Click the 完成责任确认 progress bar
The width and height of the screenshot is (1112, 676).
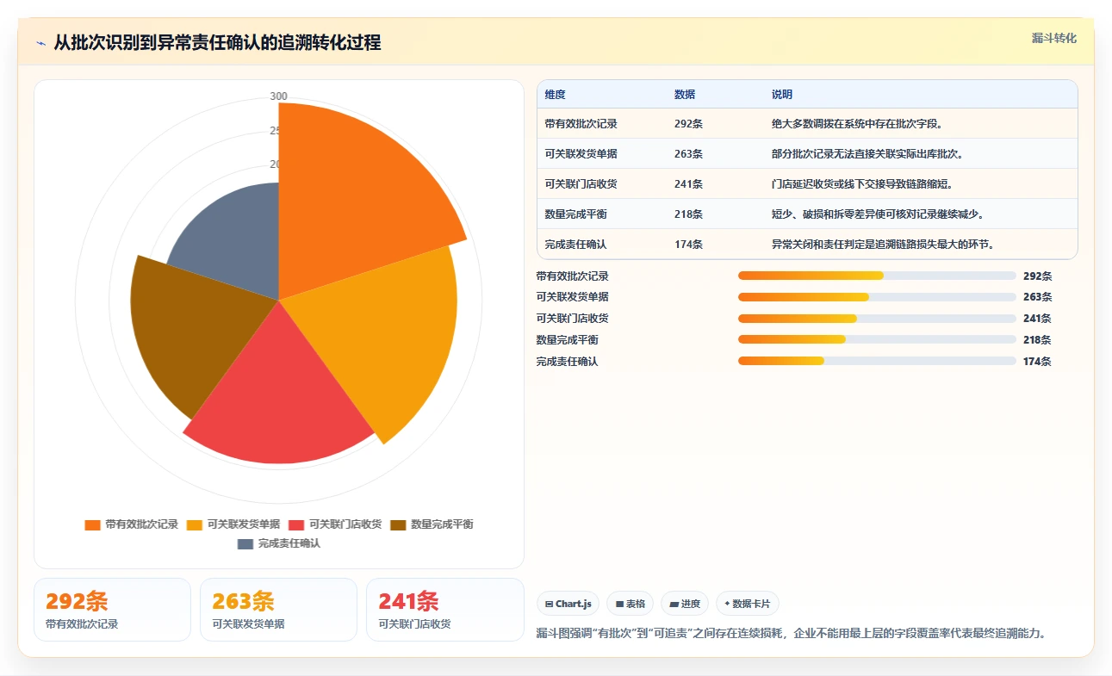coord(877,361)
